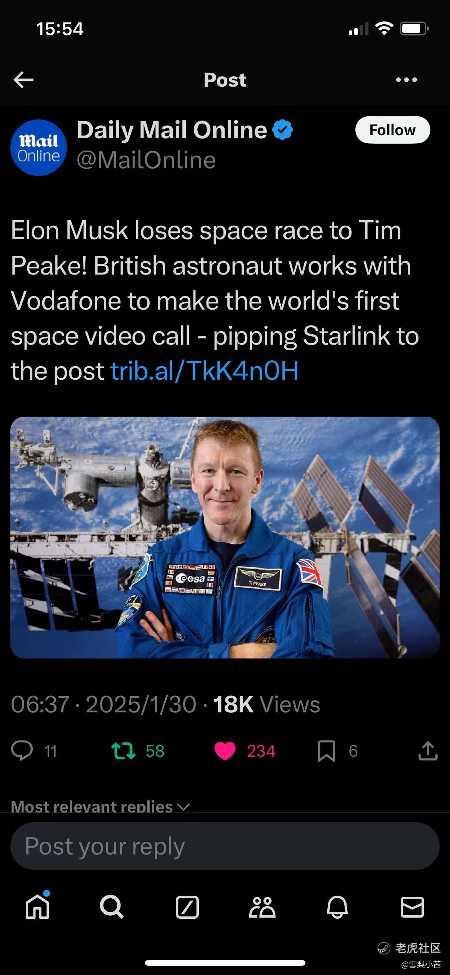This screenshot has width=450, height=975.
Task: Switch to the Home tab
Action: click(x=37, y=907)
